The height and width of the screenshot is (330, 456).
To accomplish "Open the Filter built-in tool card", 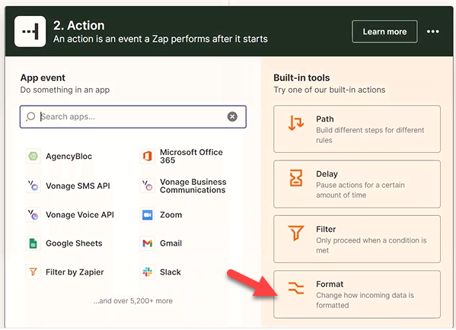I will [x=357, y=239].
